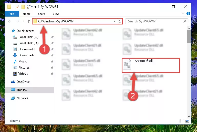The height and width of the screenshot is (132, 197).
Task: Expand the ribbon with the chevron
Action: point(183,14)
